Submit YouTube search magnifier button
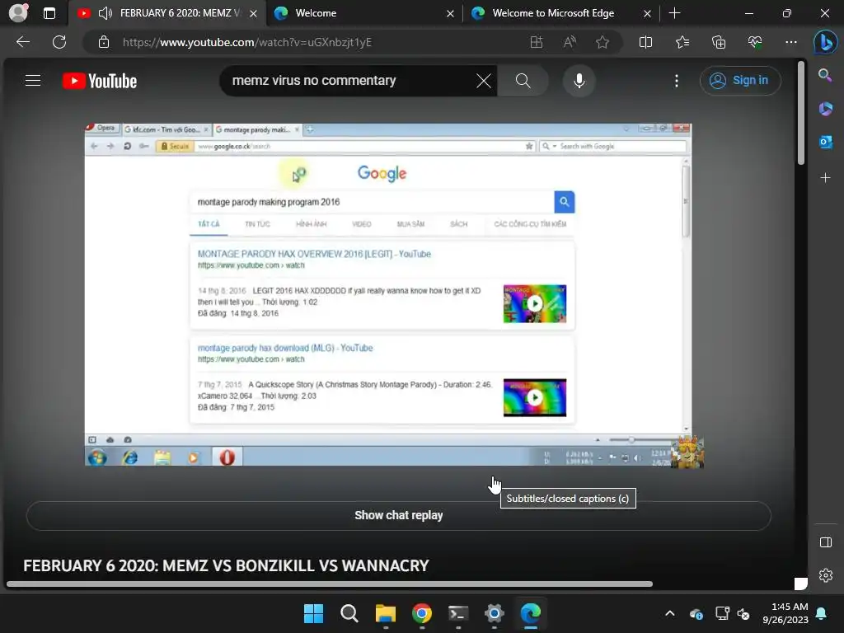 click(523, 81)
